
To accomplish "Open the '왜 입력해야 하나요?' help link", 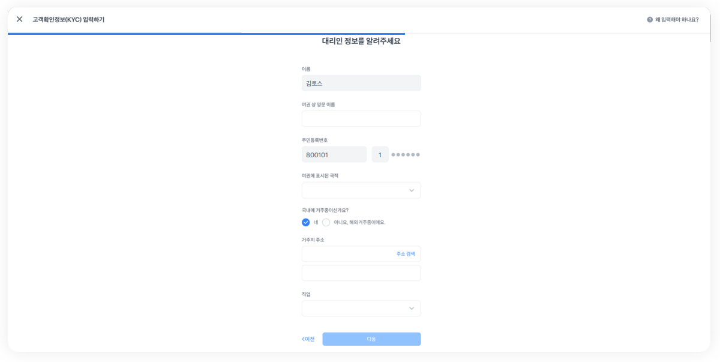I will click(676, 20).
